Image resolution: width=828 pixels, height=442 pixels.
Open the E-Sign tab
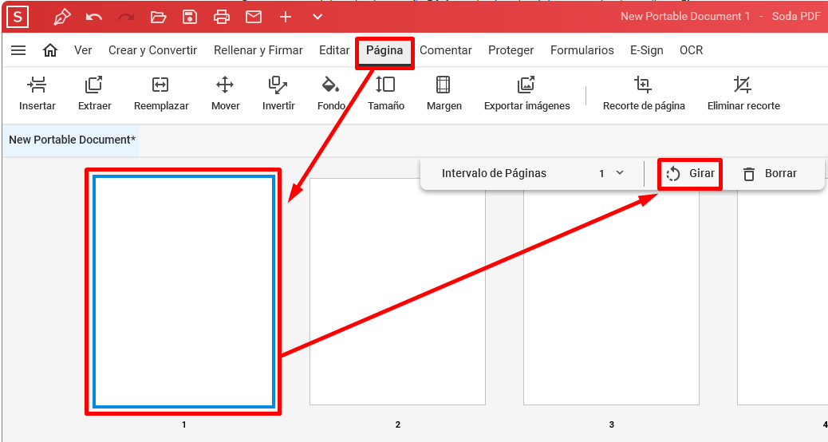coord(646,50)
